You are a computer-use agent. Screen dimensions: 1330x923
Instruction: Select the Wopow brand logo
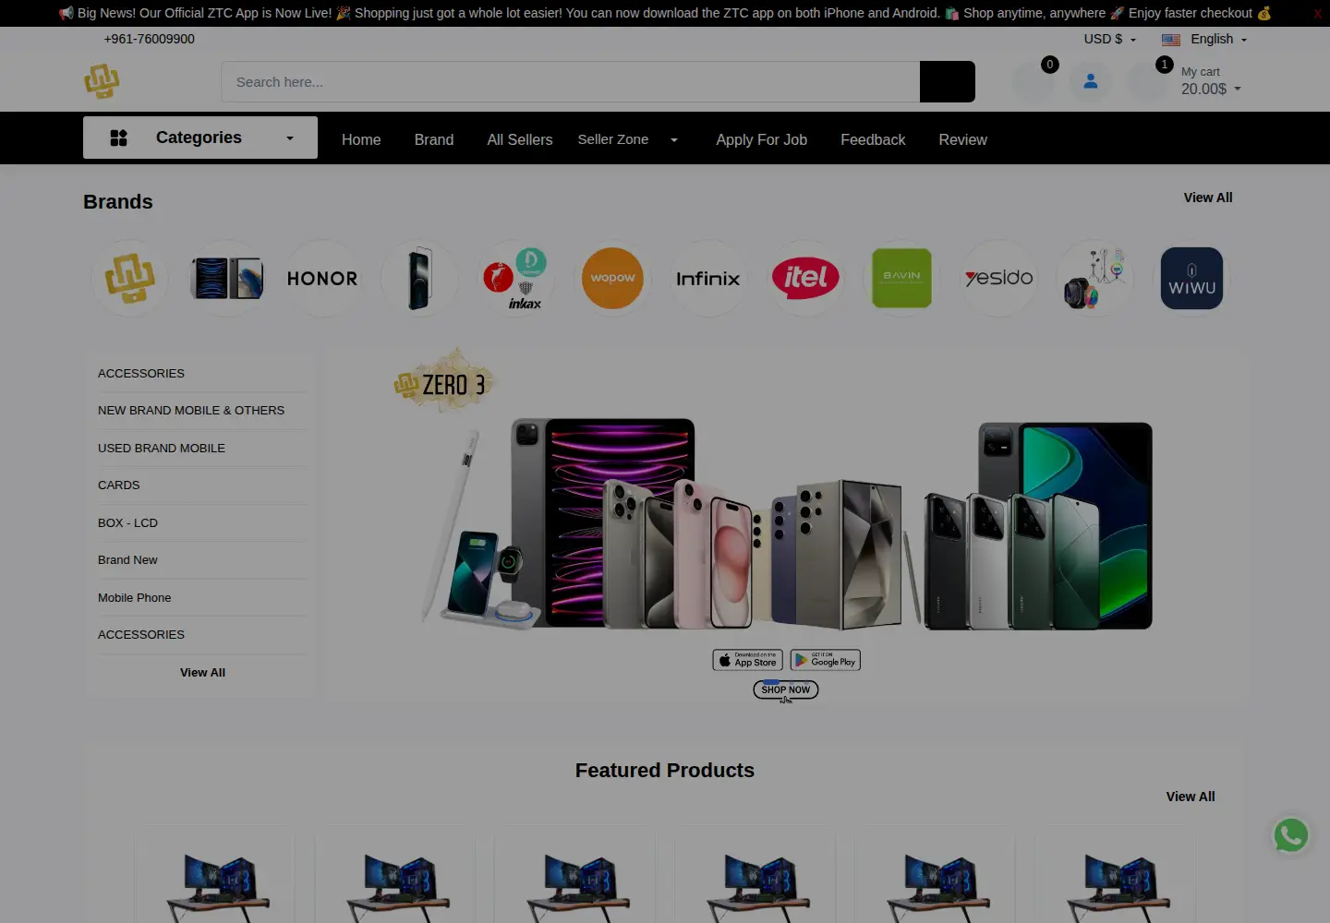[x=612, y=278]
